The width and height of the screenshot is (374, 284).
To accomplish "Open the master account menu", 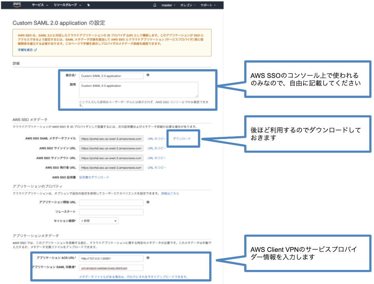I will click(169, 5).
